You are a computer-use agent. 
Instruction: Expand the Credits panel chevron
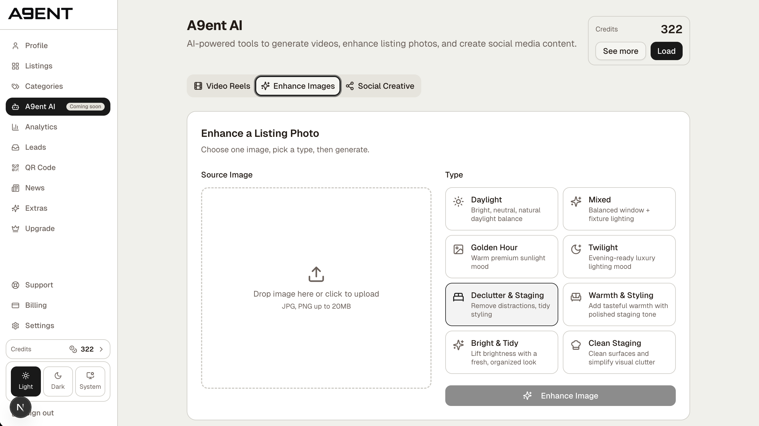point(101,349)
